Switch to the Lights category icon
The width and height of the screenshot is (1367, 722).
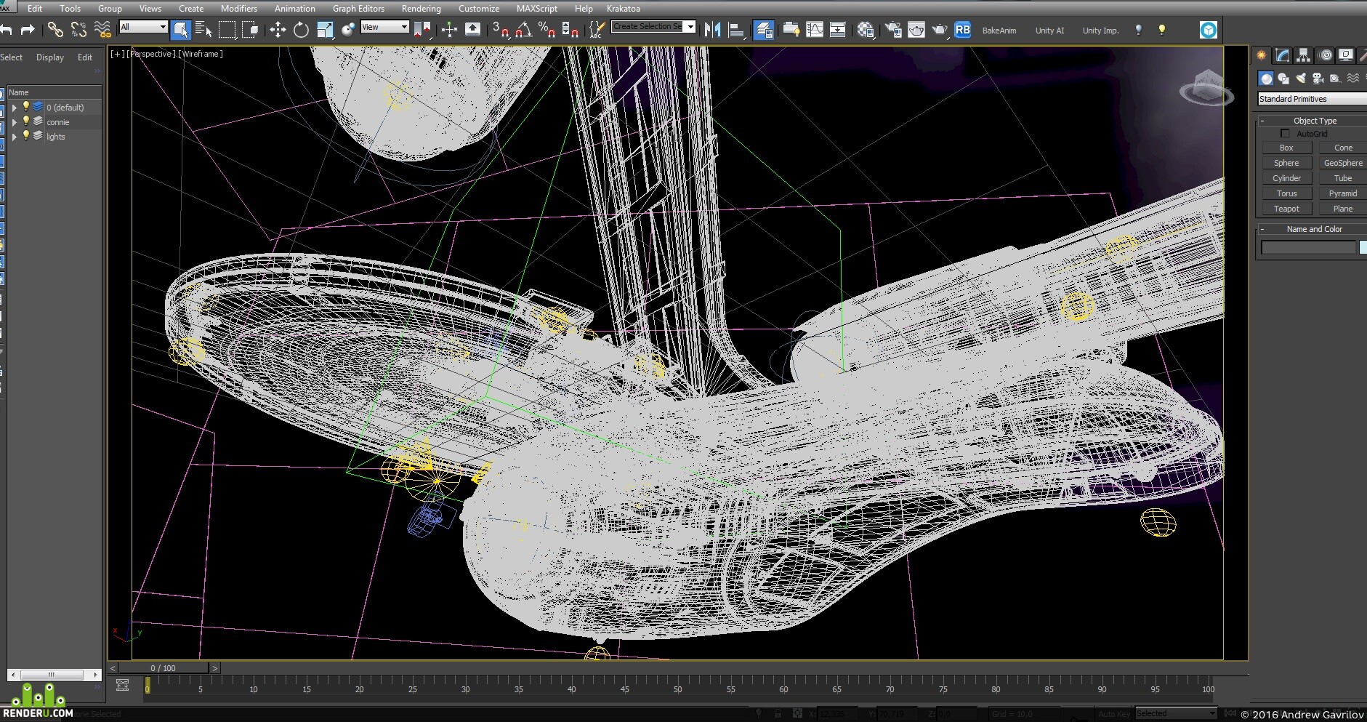[x=1301, y=78]
